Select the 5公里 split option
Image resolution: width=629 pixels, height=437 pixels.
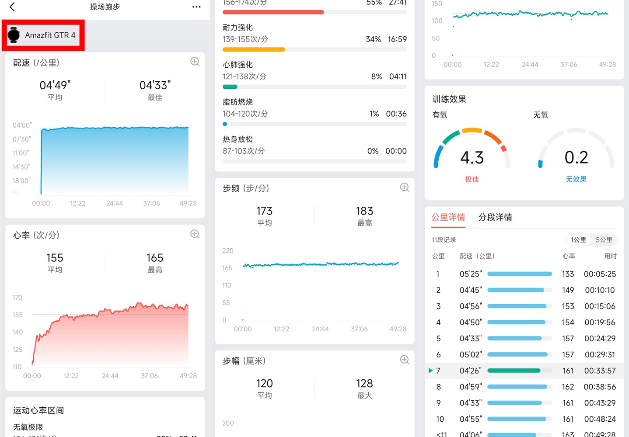604,240
